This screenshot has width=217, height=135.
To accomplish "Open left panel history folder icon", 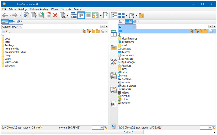I will 84,31.
